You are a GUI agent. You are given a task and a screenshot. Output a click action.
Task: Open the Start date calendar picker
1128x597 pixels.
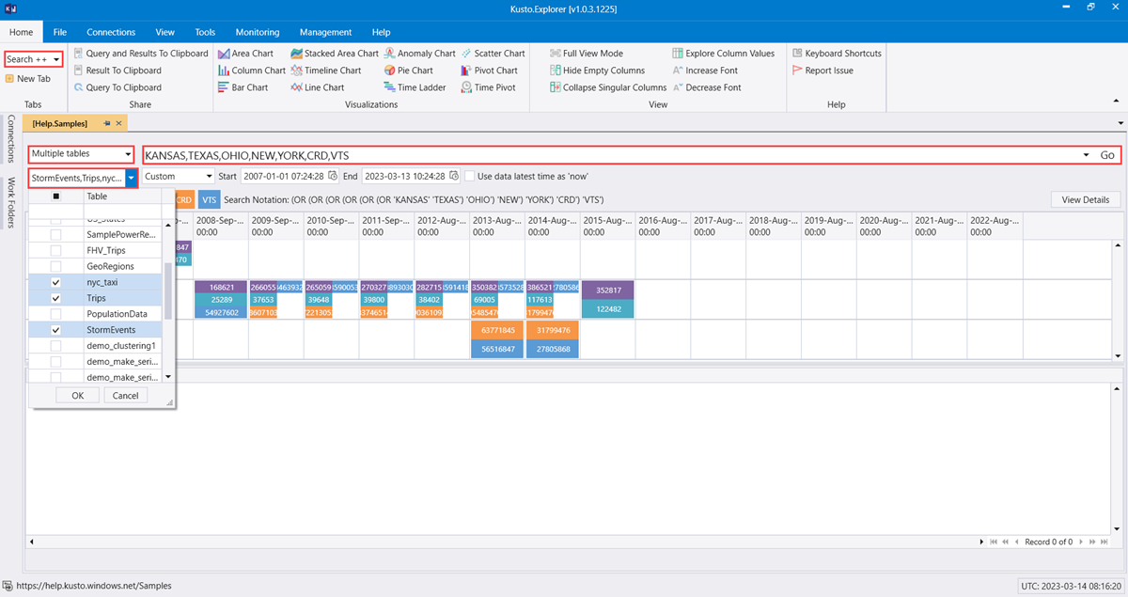pos(333,176)
